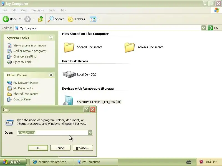Switch to My Computer taskbar item

point(96,162)
